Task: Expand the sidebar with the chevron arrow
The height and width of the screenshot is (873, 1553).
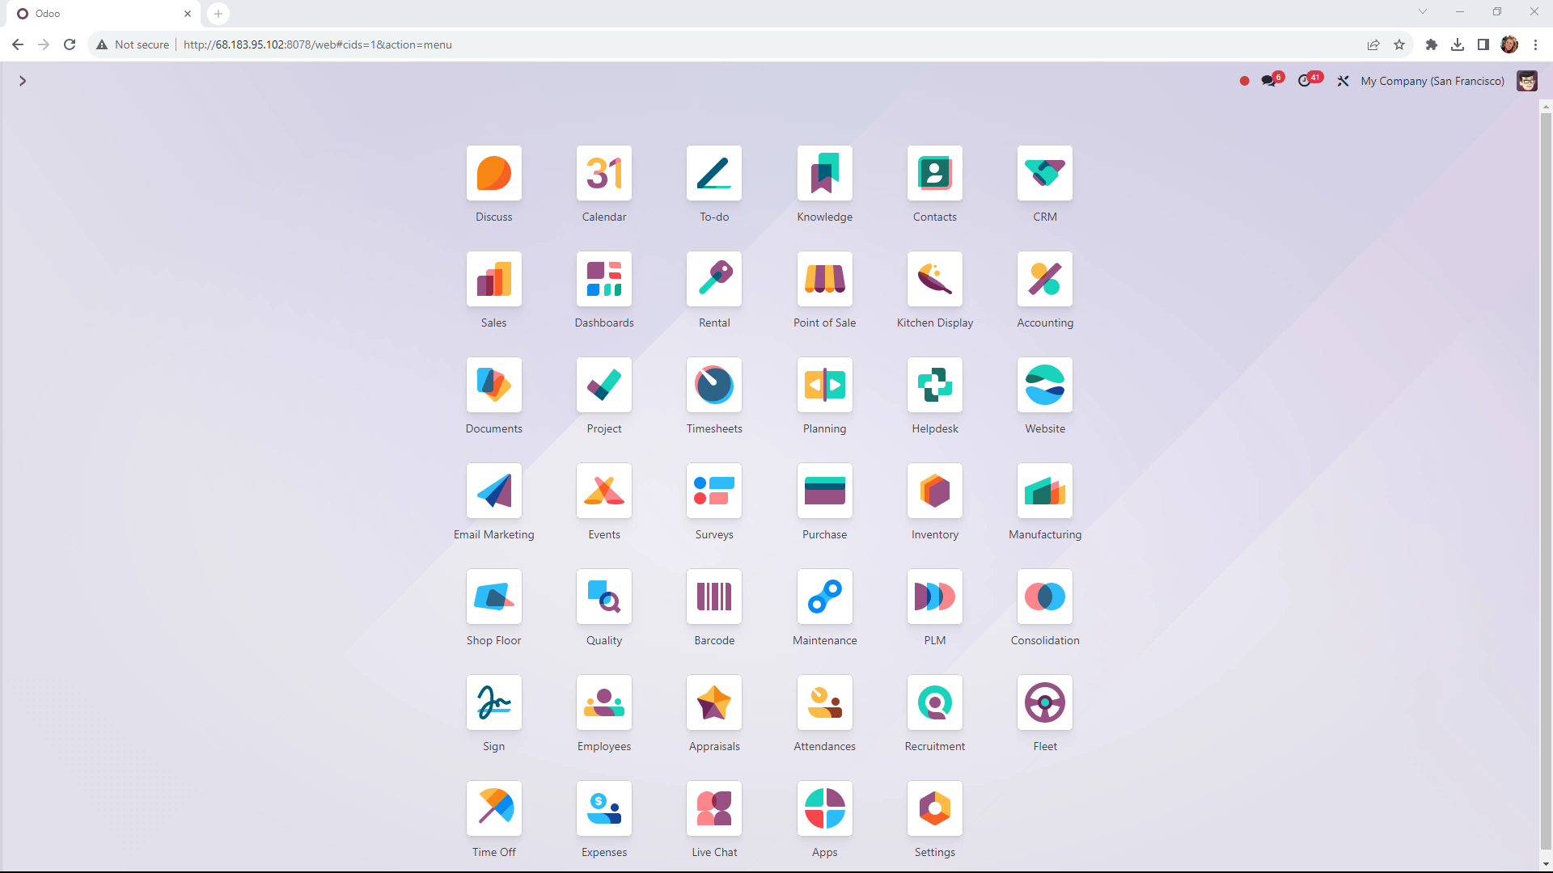Action: pos(23,81)
